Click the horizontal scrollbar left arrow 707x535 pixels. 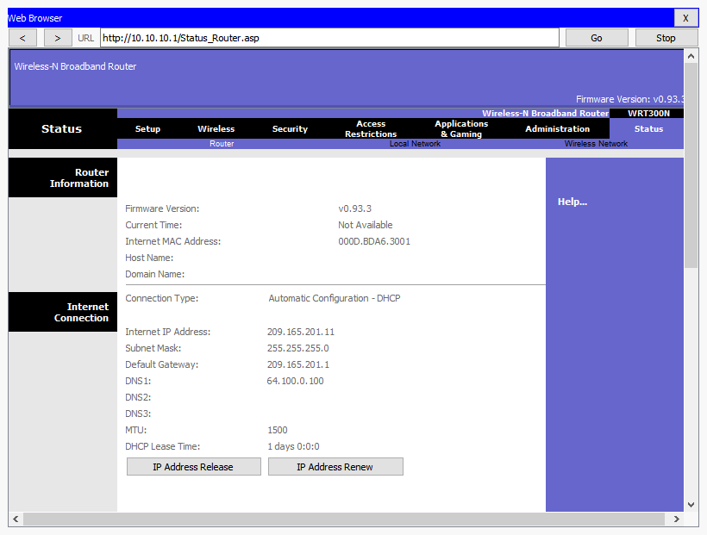pos(16,519)
